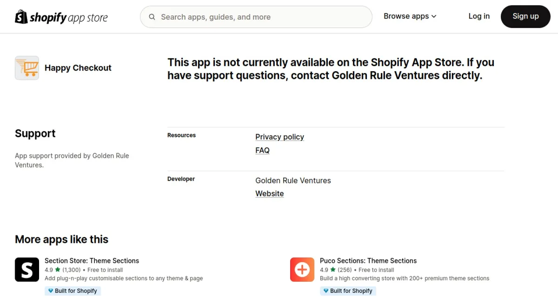Open Puco Sections: Theme Sections title
This screenshot has width=558, height=302.
(368, 261)
